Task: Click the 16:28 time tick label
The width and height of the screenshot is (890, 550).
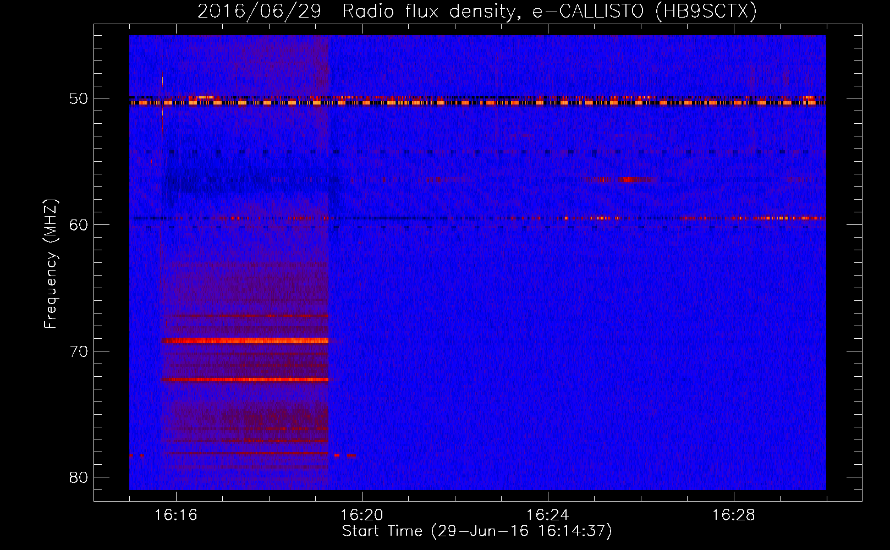Action: [734, 515]
